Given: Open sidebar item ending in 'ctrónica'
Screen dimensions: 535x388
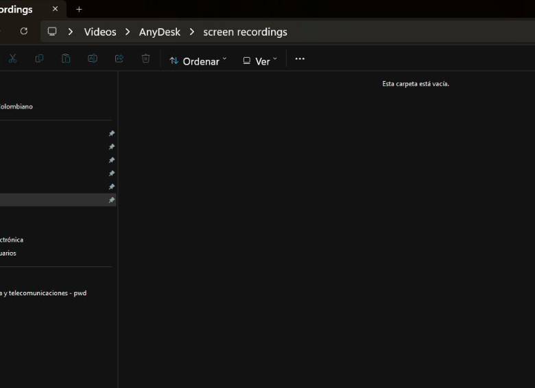Looking at the screenshot, I should (12, 240).
